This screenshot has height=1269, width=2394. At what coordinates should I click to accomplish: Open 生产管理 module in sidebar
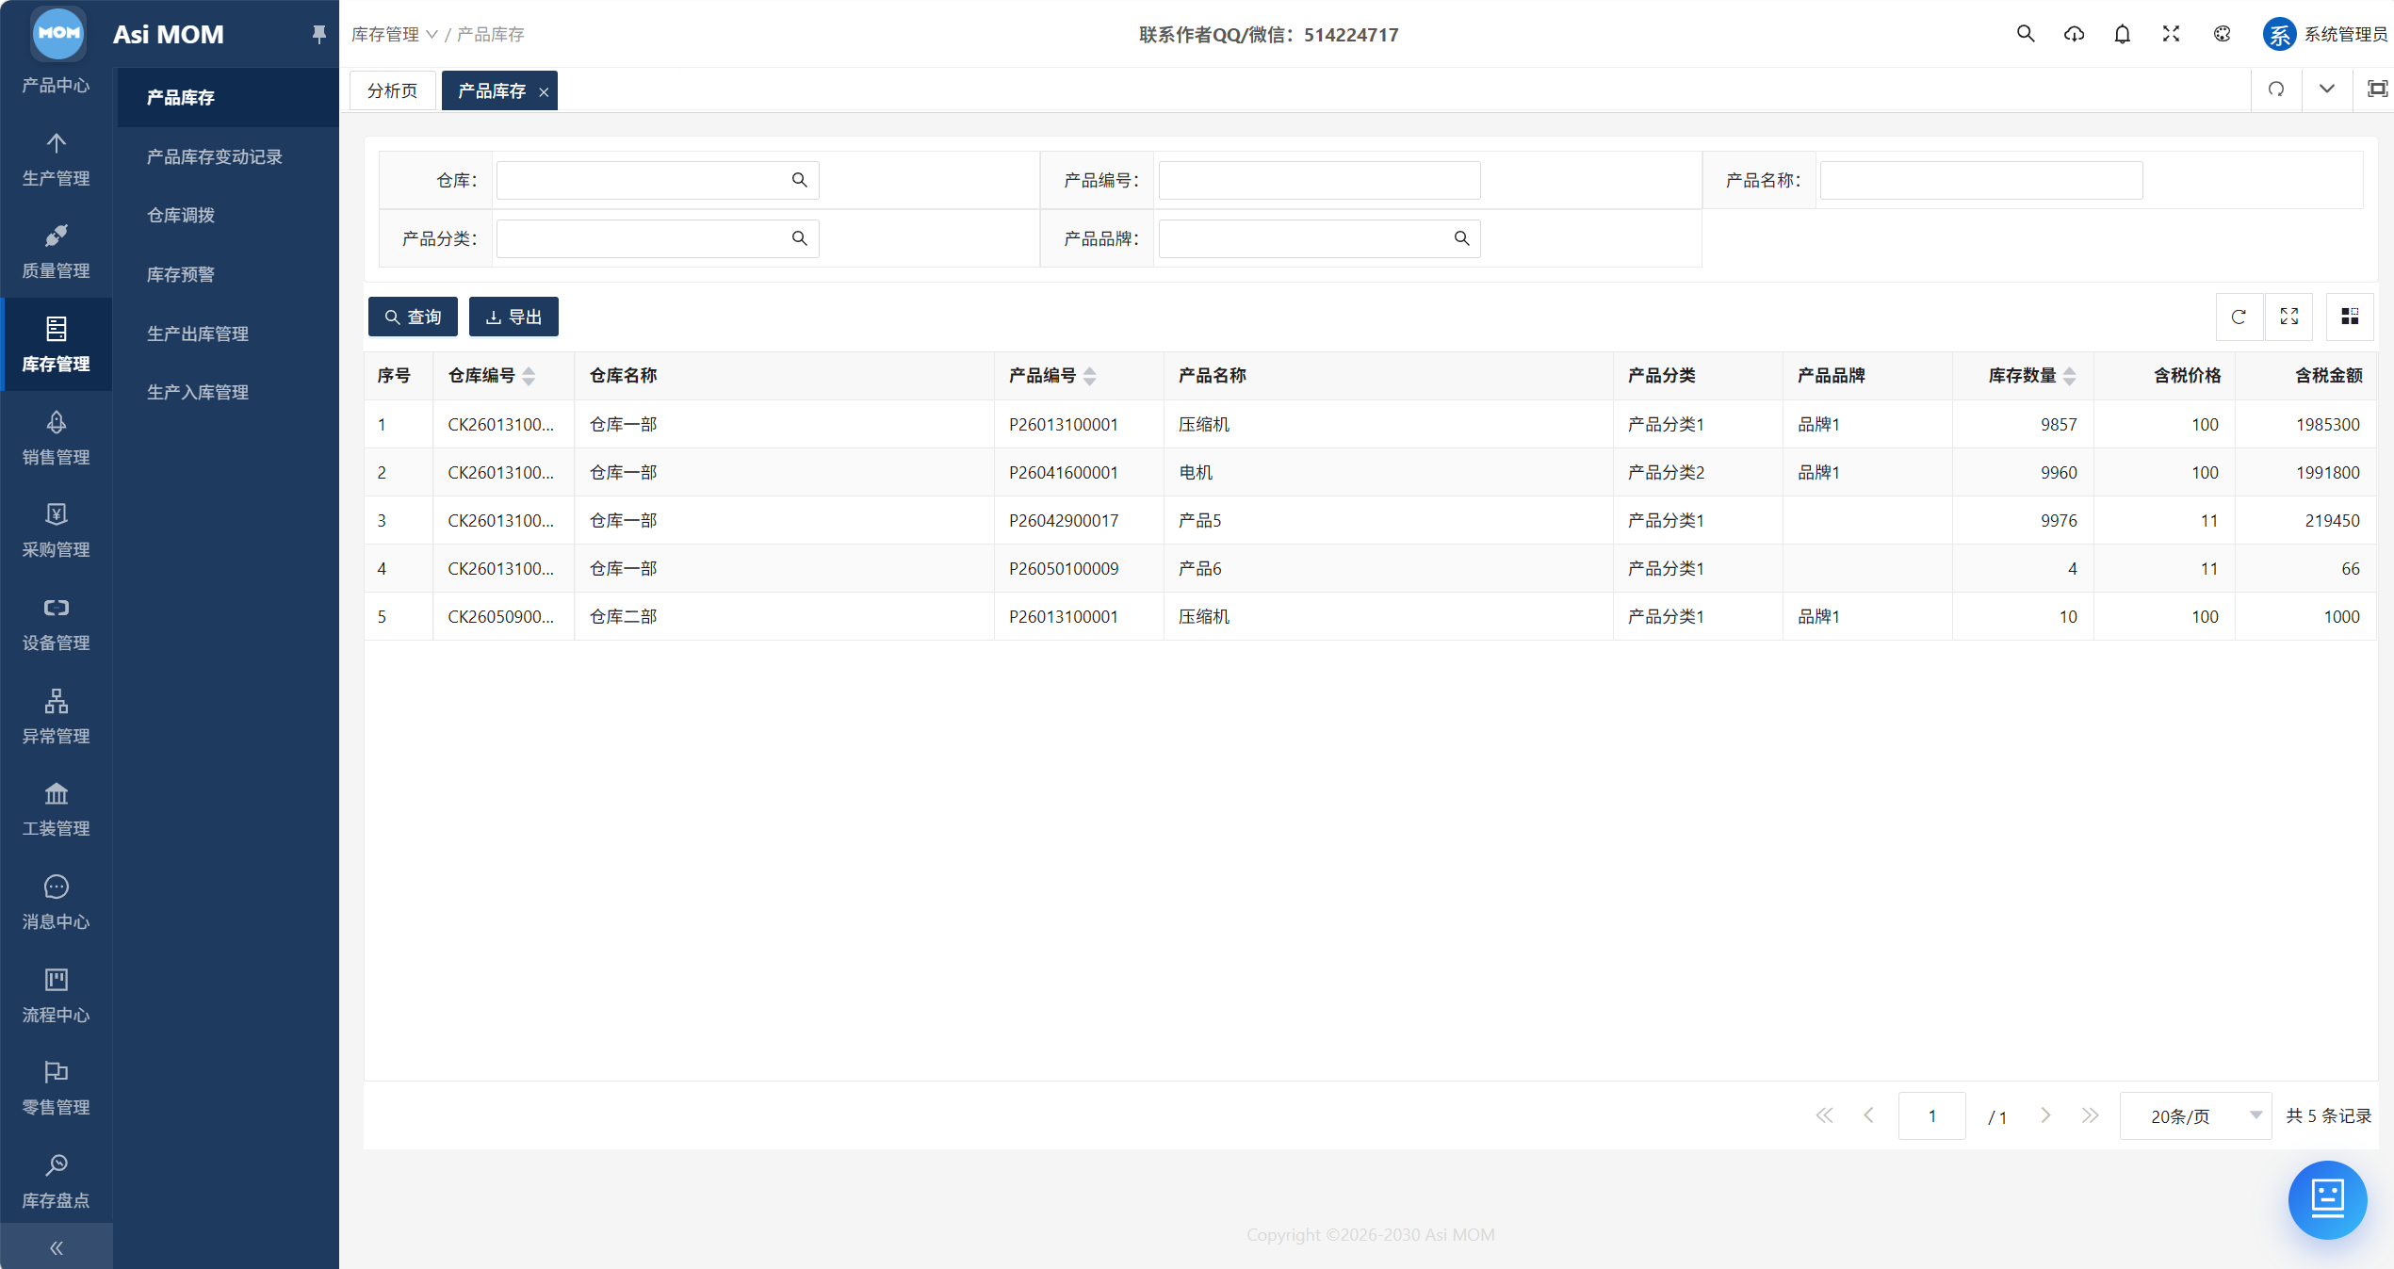pyautogui.click(x=56, y=160)
